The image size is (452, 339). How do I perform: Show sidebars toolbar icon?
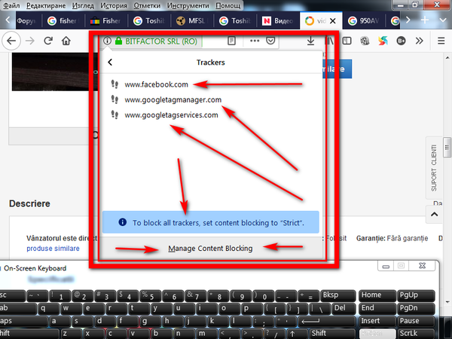pyautogui.click(x=347, y=41)
